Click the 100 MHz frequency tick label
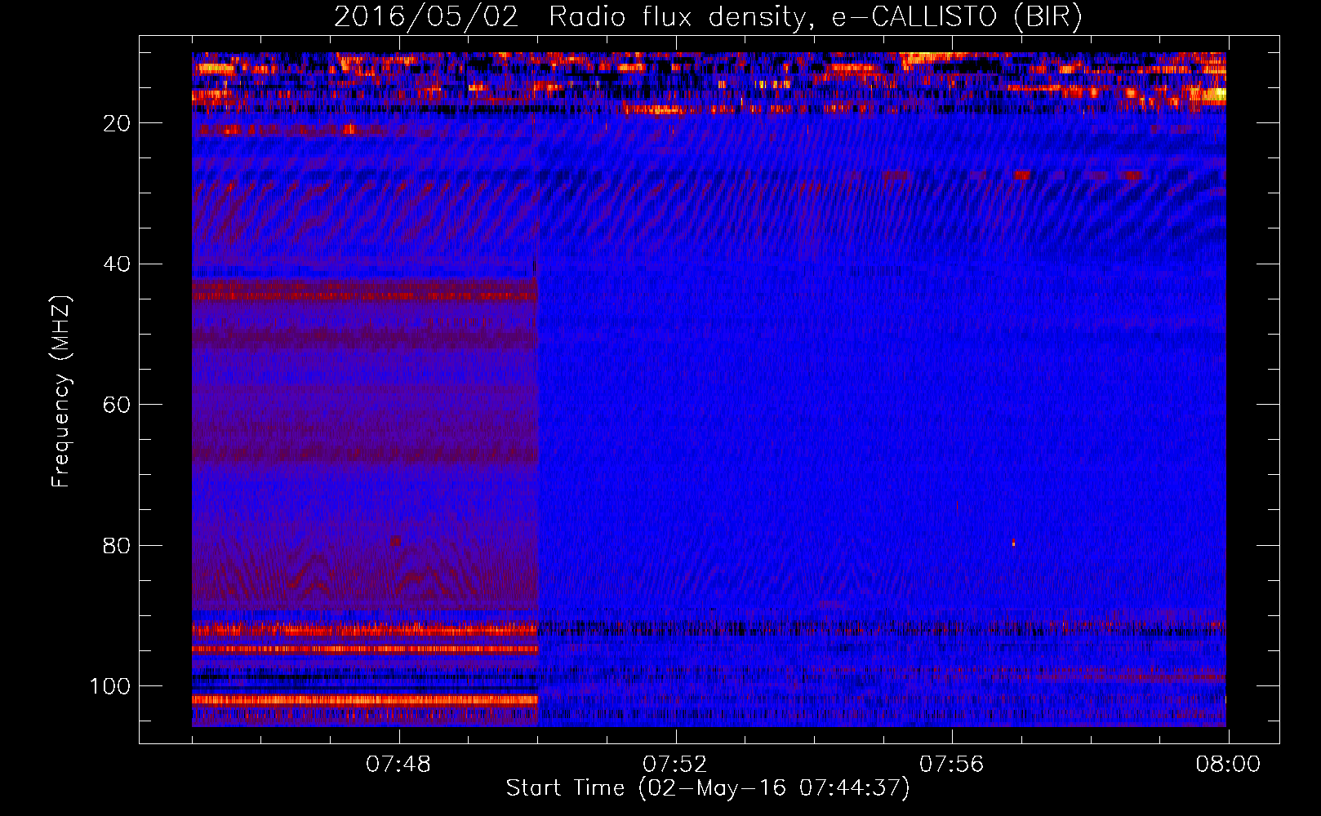The height and width of the screenshot is (816, 1321). click(110, 686)
